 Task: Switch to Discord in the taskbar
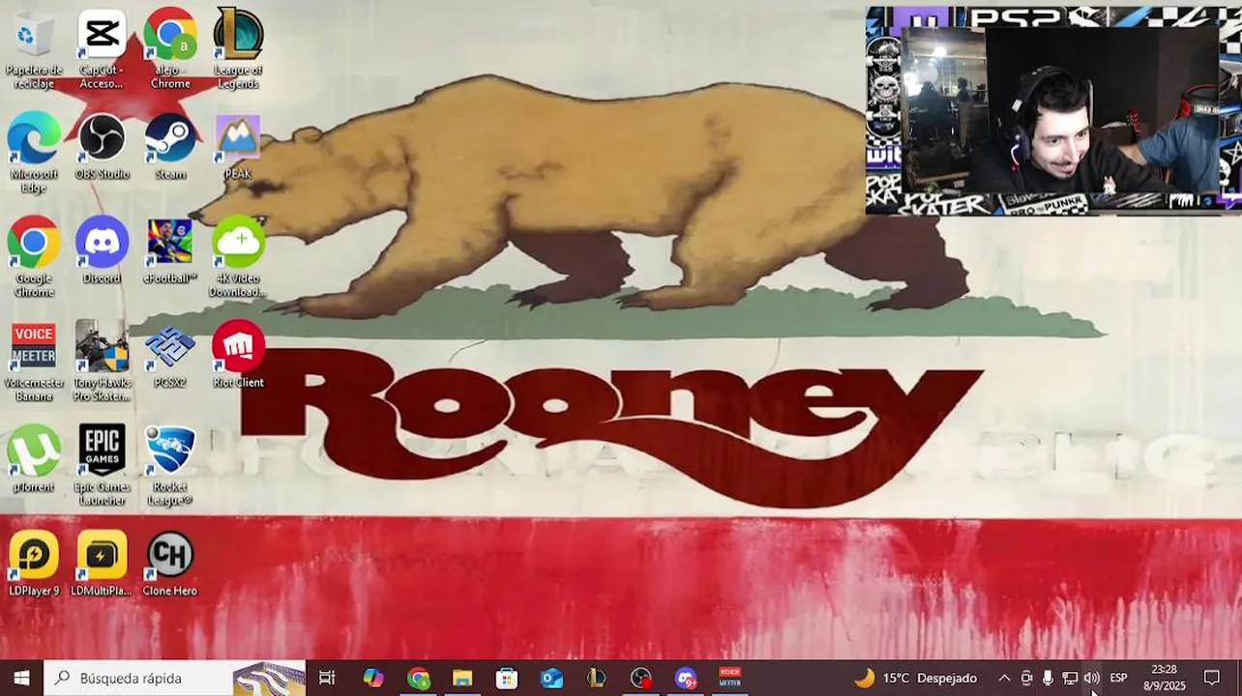(686, 678)
